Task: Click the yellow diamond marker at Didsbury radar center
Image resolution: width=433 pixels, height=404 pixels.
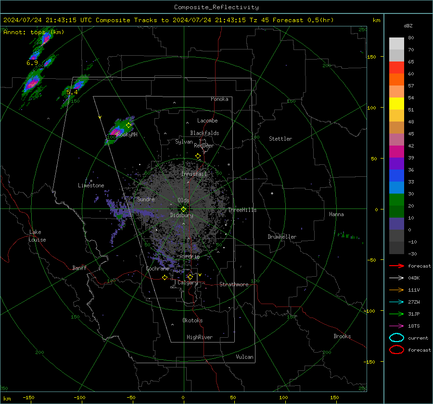Action: tap(184, 209)
